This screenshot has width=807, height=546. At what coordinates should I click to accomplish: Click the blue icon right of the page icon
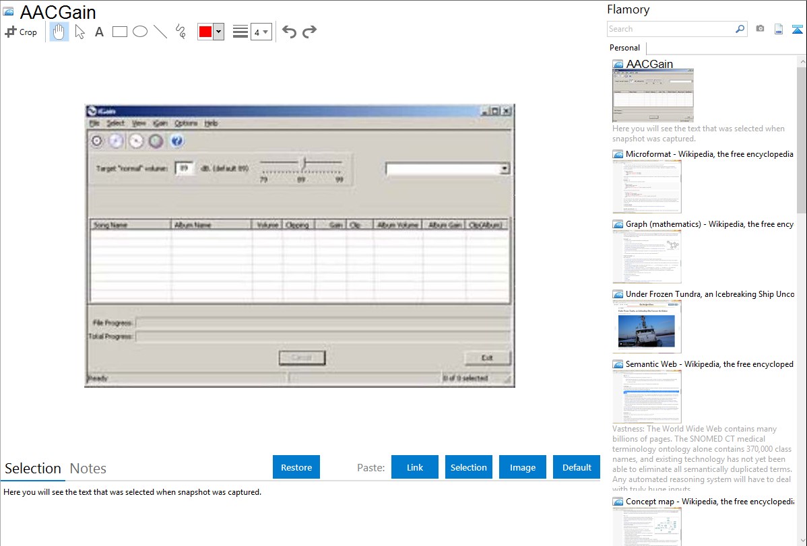point(797,29)
